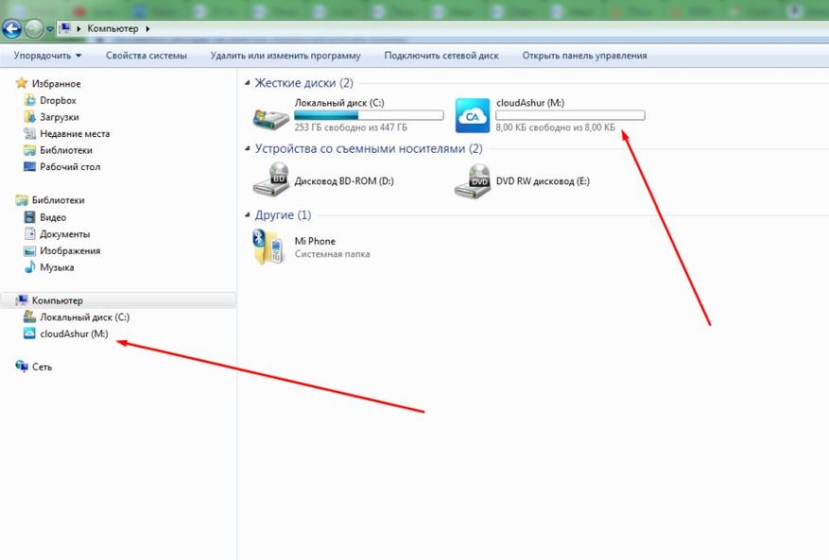Image resolution: width=829 pixels, height=560 pixels.
Task: Click the Сеть network icon
Action: tap(22, 366)
